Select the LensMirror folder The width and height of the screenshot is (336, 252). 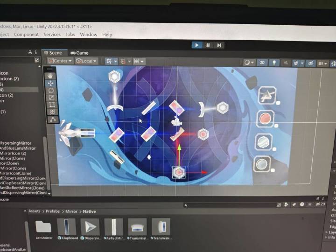coord(44,229)
